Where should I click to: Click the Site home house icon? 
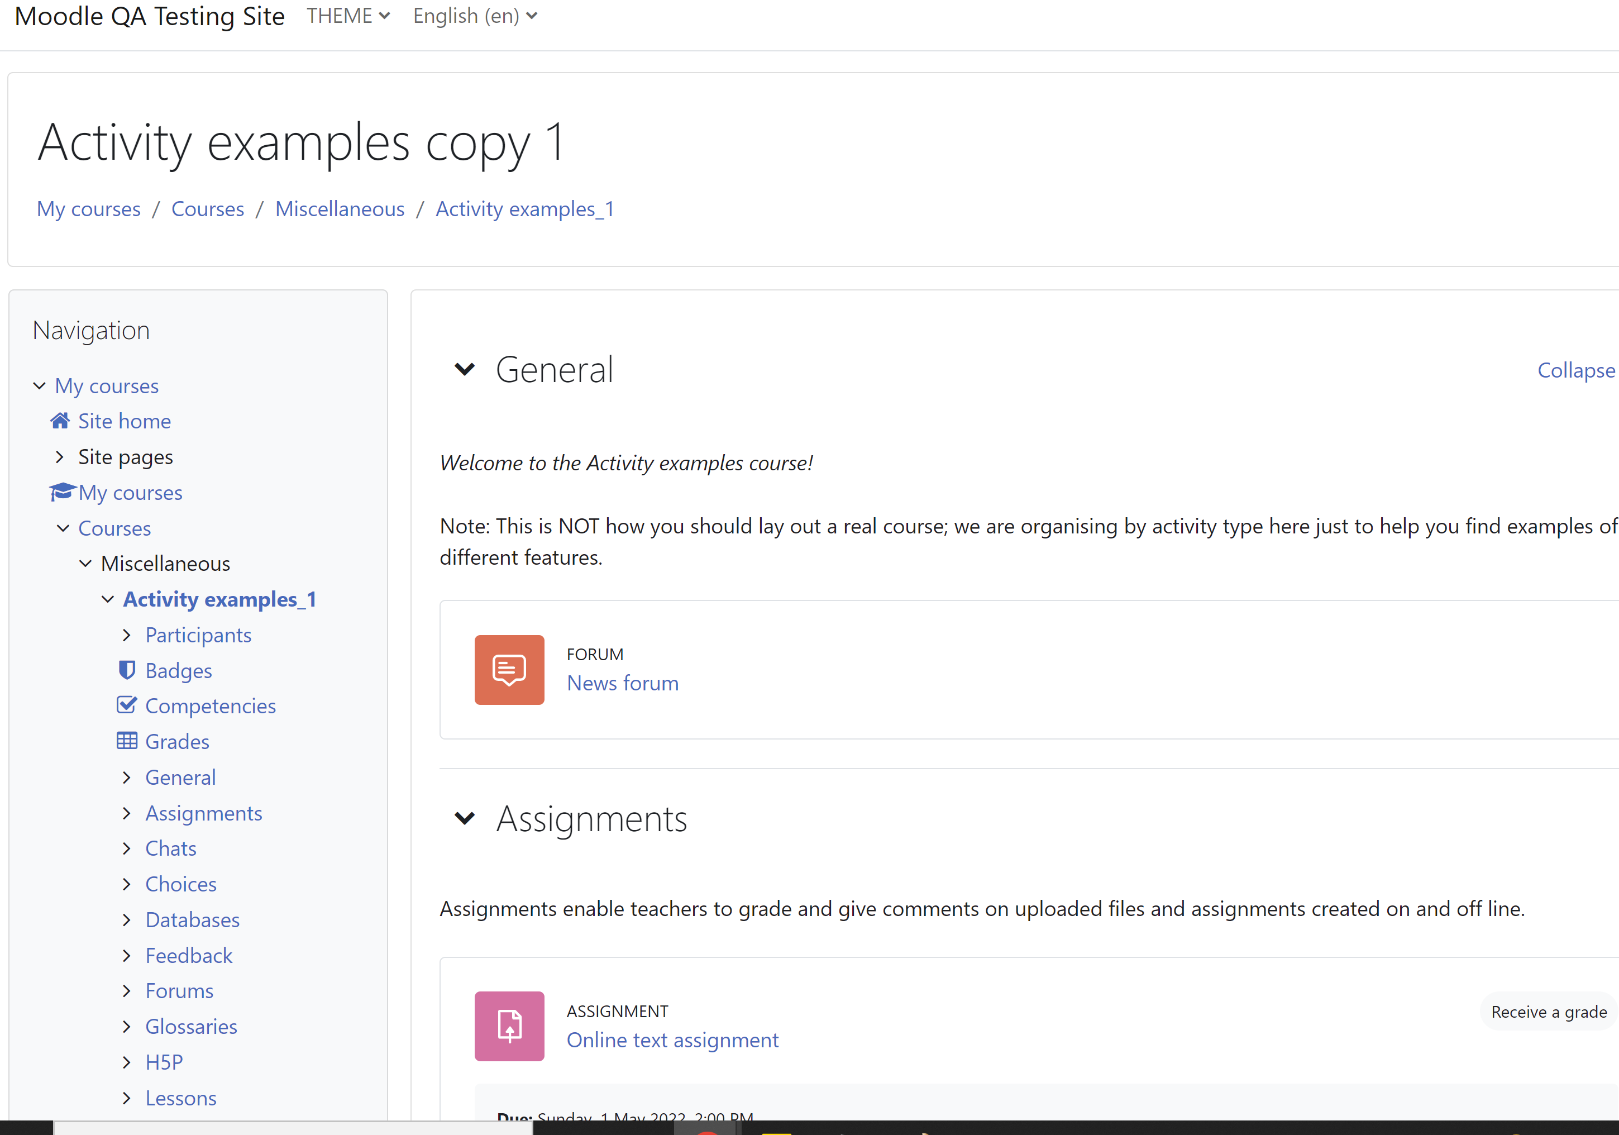click(x=60, y=421)
